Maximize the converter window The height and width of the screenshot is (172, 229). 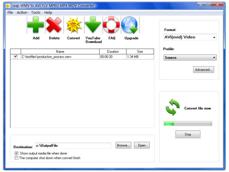coord(208,5)
